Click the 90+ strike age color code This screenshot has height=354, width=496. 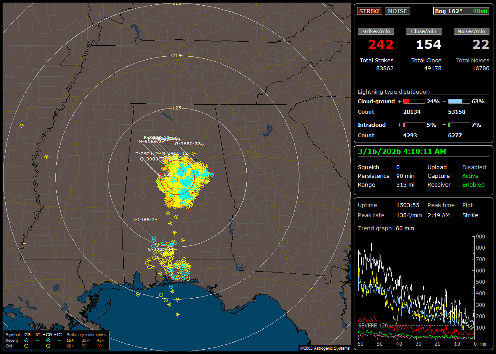pos(100,346)
